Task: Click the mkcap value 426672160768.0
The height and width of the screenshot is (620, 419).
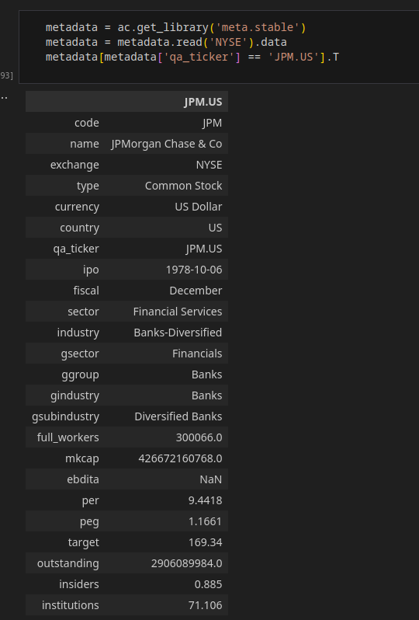Action: [x=180, y=458]
